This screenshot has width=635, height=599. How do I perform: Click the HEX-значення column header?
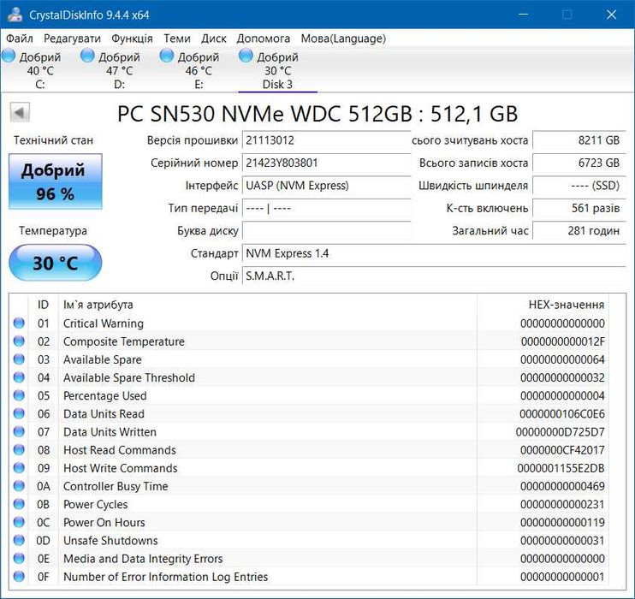[543, 305]
